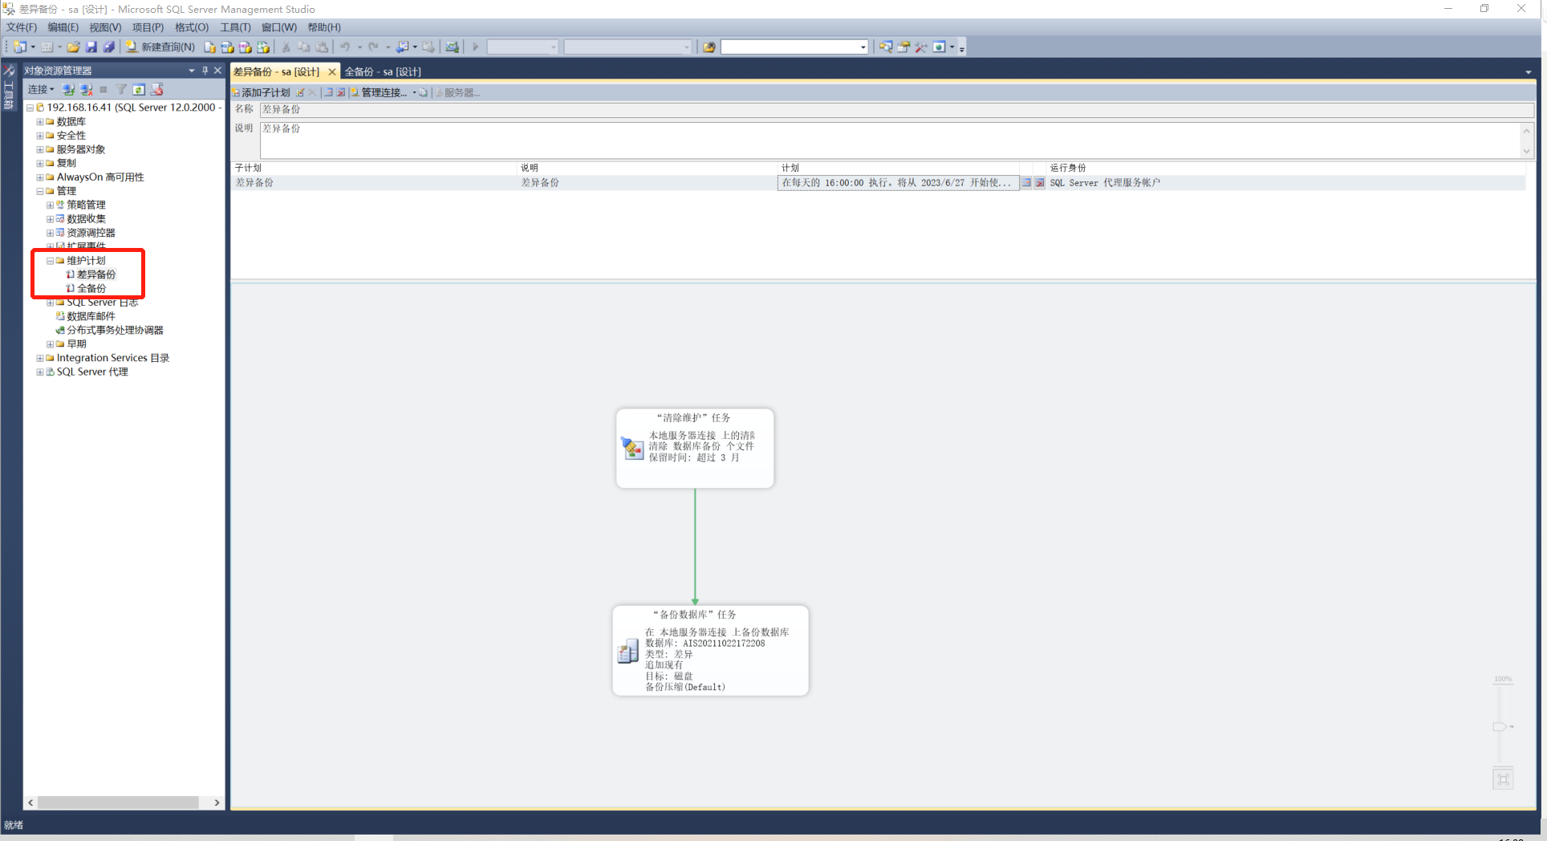Click the Cut scissors icon
Screen dimensions: 1547x841
286,47
